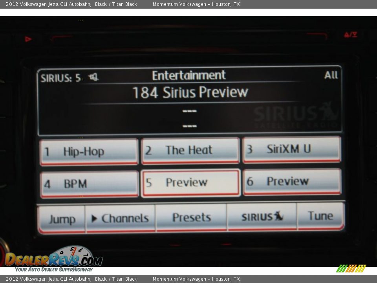Click the colored stripes icon at bottom-right

pos(351,268)
